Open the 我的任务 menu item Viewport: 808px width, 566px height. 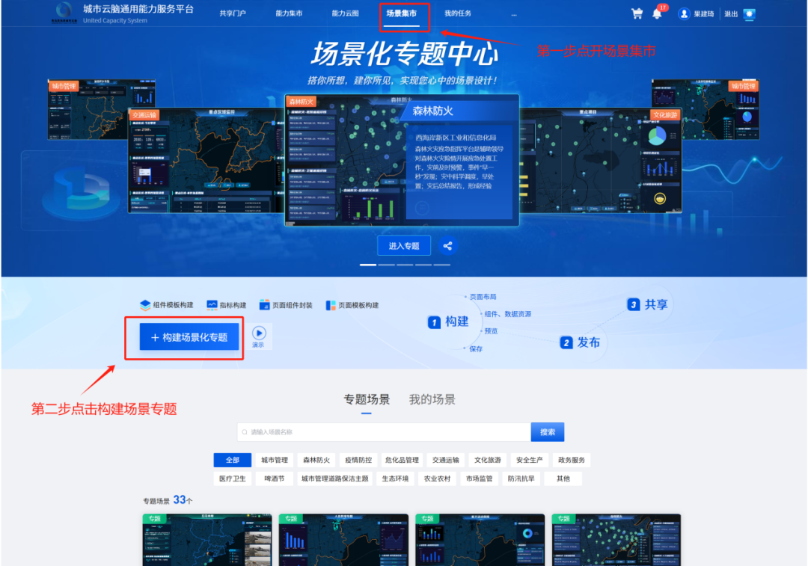coord(456,13)
